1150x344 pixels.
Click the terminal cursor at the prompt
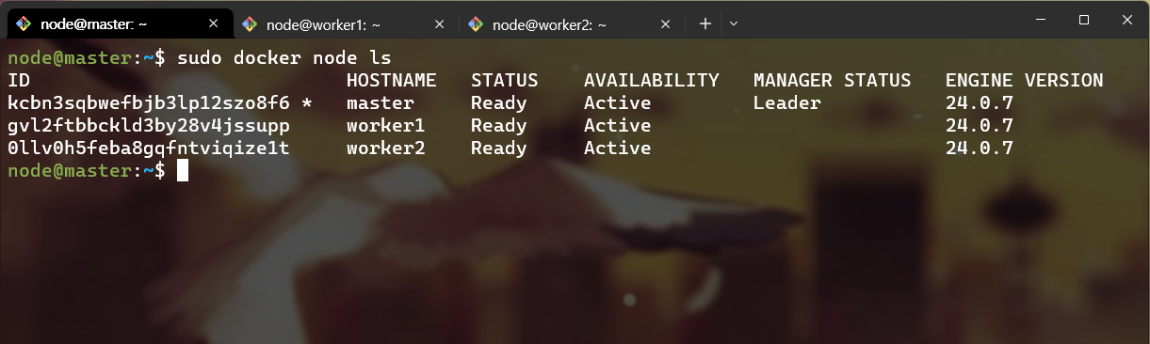pyautogui.click(x=182, y=171)
